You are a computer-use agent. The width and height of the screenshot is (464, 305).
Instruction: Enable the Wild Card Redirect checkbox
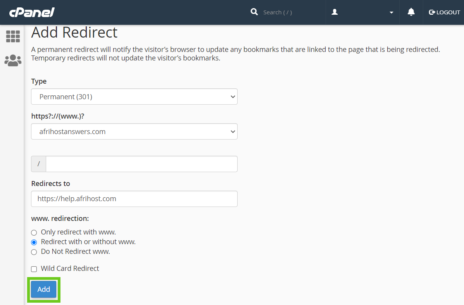(x=34, y=269)
